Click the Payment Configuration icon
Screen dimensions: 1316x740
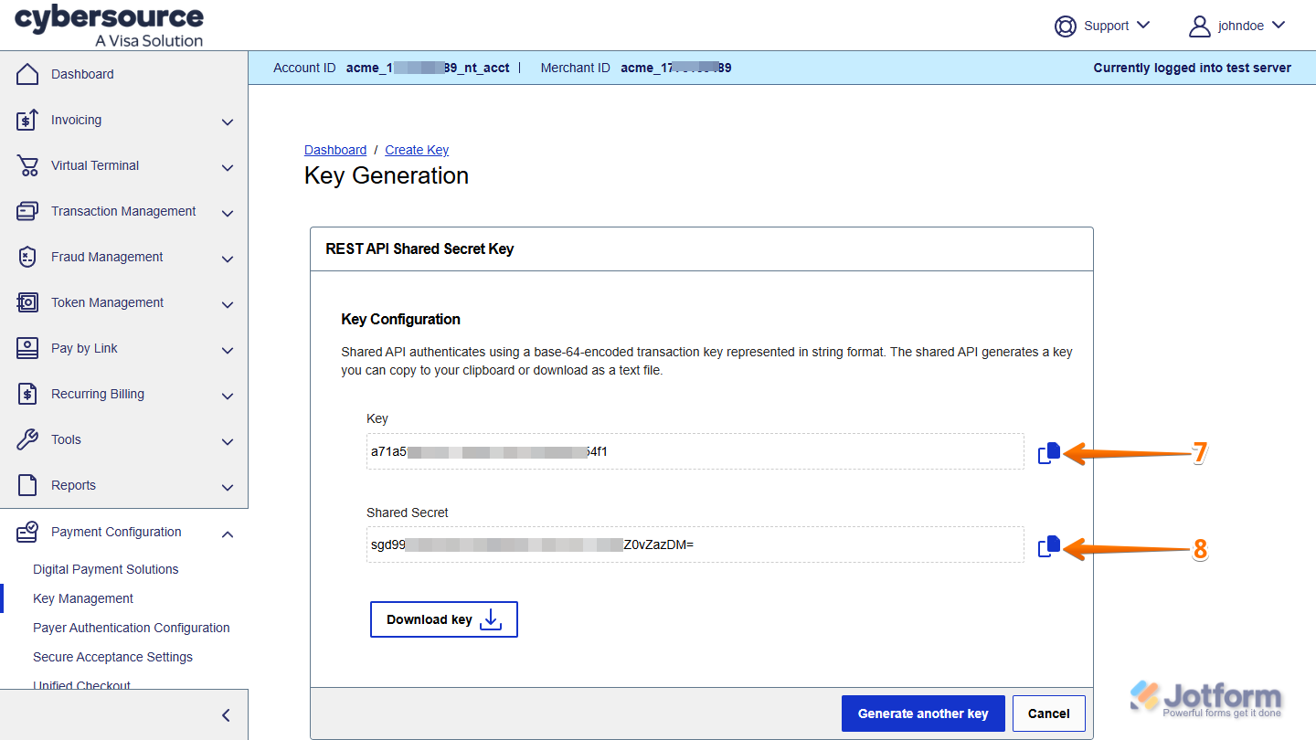[27, 532]
